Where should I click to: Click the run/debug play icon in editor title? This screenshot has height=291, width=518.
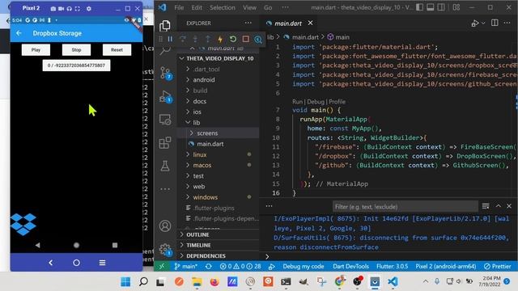[x=475, y=23]
